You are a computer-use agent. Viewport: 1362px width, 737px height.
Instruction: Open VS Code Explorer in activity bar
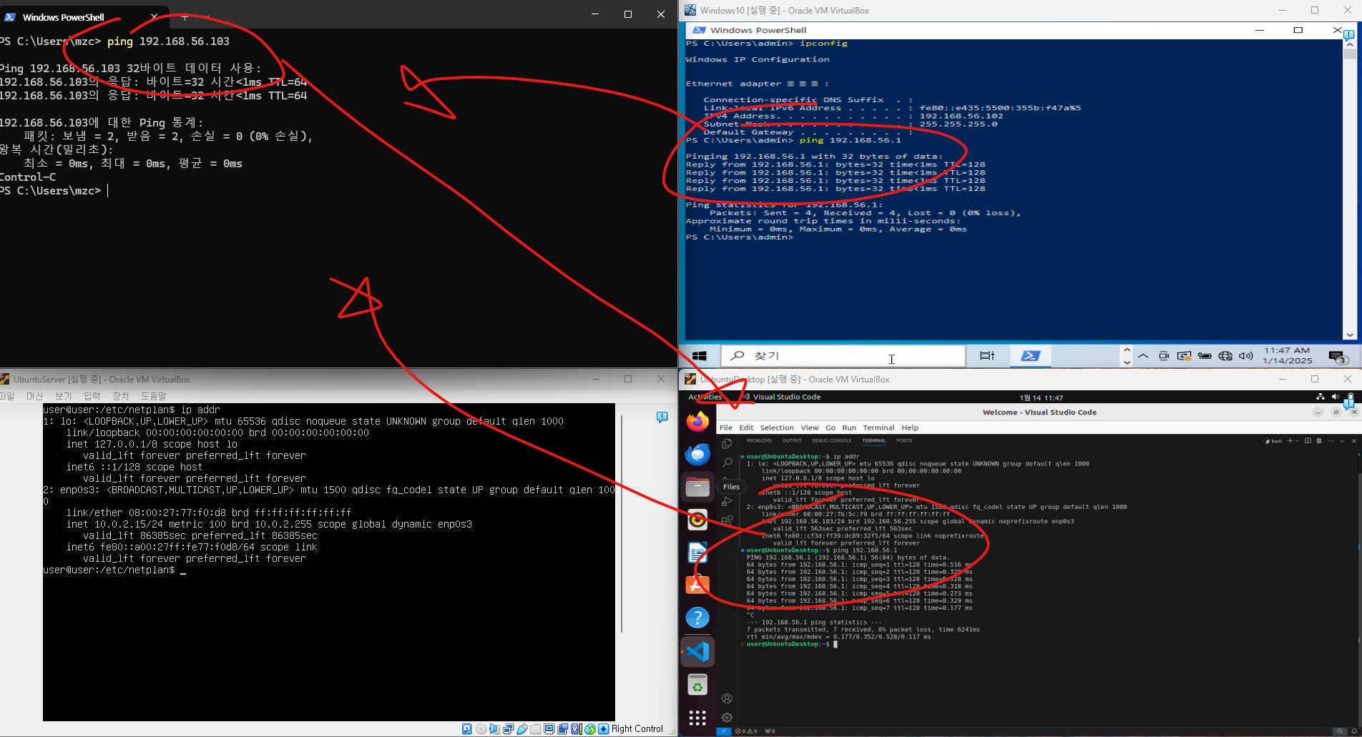coord(727,444)
